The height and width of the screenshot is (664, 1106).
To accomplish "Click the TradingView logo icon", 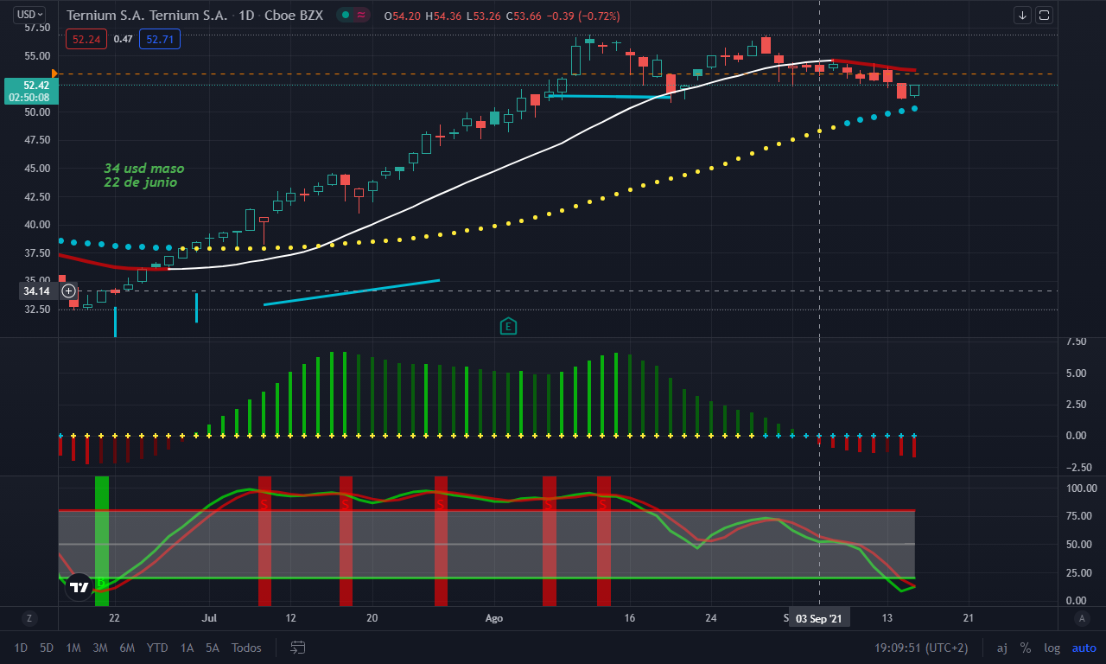I will 79,586.
